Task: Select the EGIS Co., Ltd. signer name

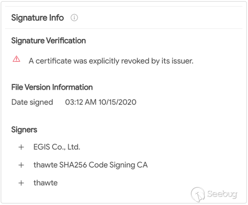Action: click(57, 147)
